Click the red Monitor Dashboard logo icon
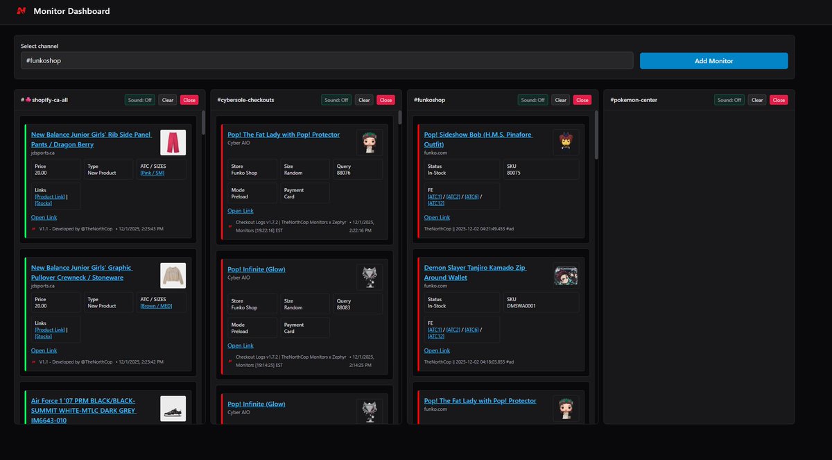Viewport: 832px width, 460px height. pyautogui.click(x=21, y=11)
